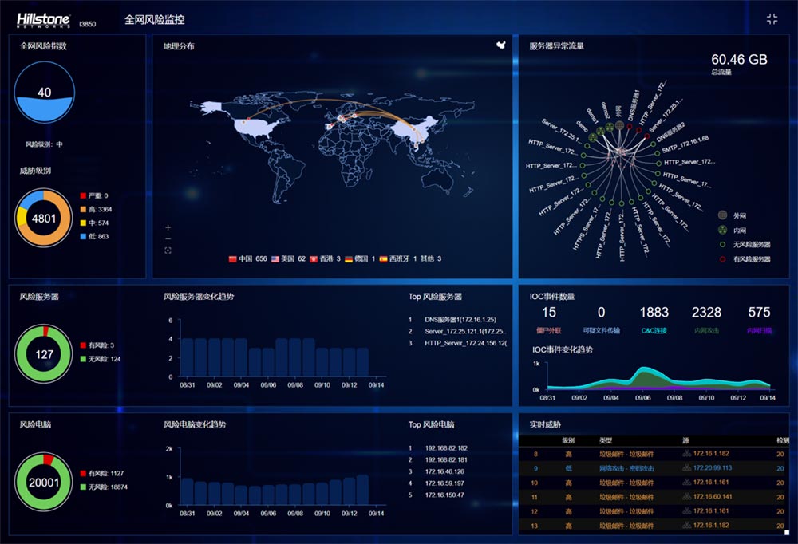Open top risk computer 172.16.150.47
Screen dimensions: 798x544
tap(444, 495)
